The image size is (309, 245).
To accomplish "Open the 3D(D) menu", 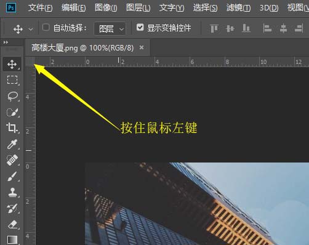I will coord(269,8).
